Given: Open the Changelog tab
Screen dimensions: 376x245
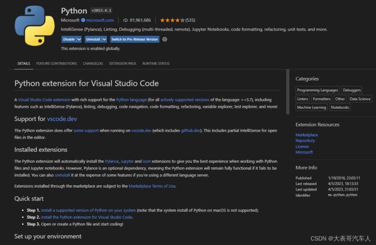Looking at the screenshot, I should pyautogui.click(x=93, y=63).
